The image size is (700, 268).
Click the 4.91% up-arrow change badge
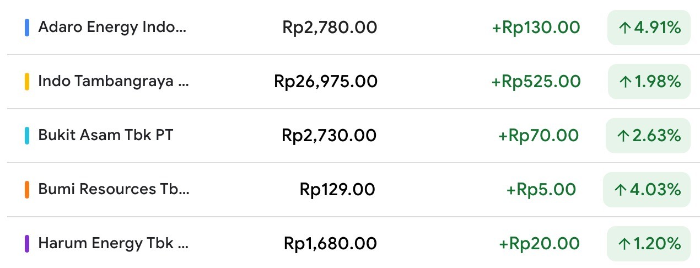(649, 28)
